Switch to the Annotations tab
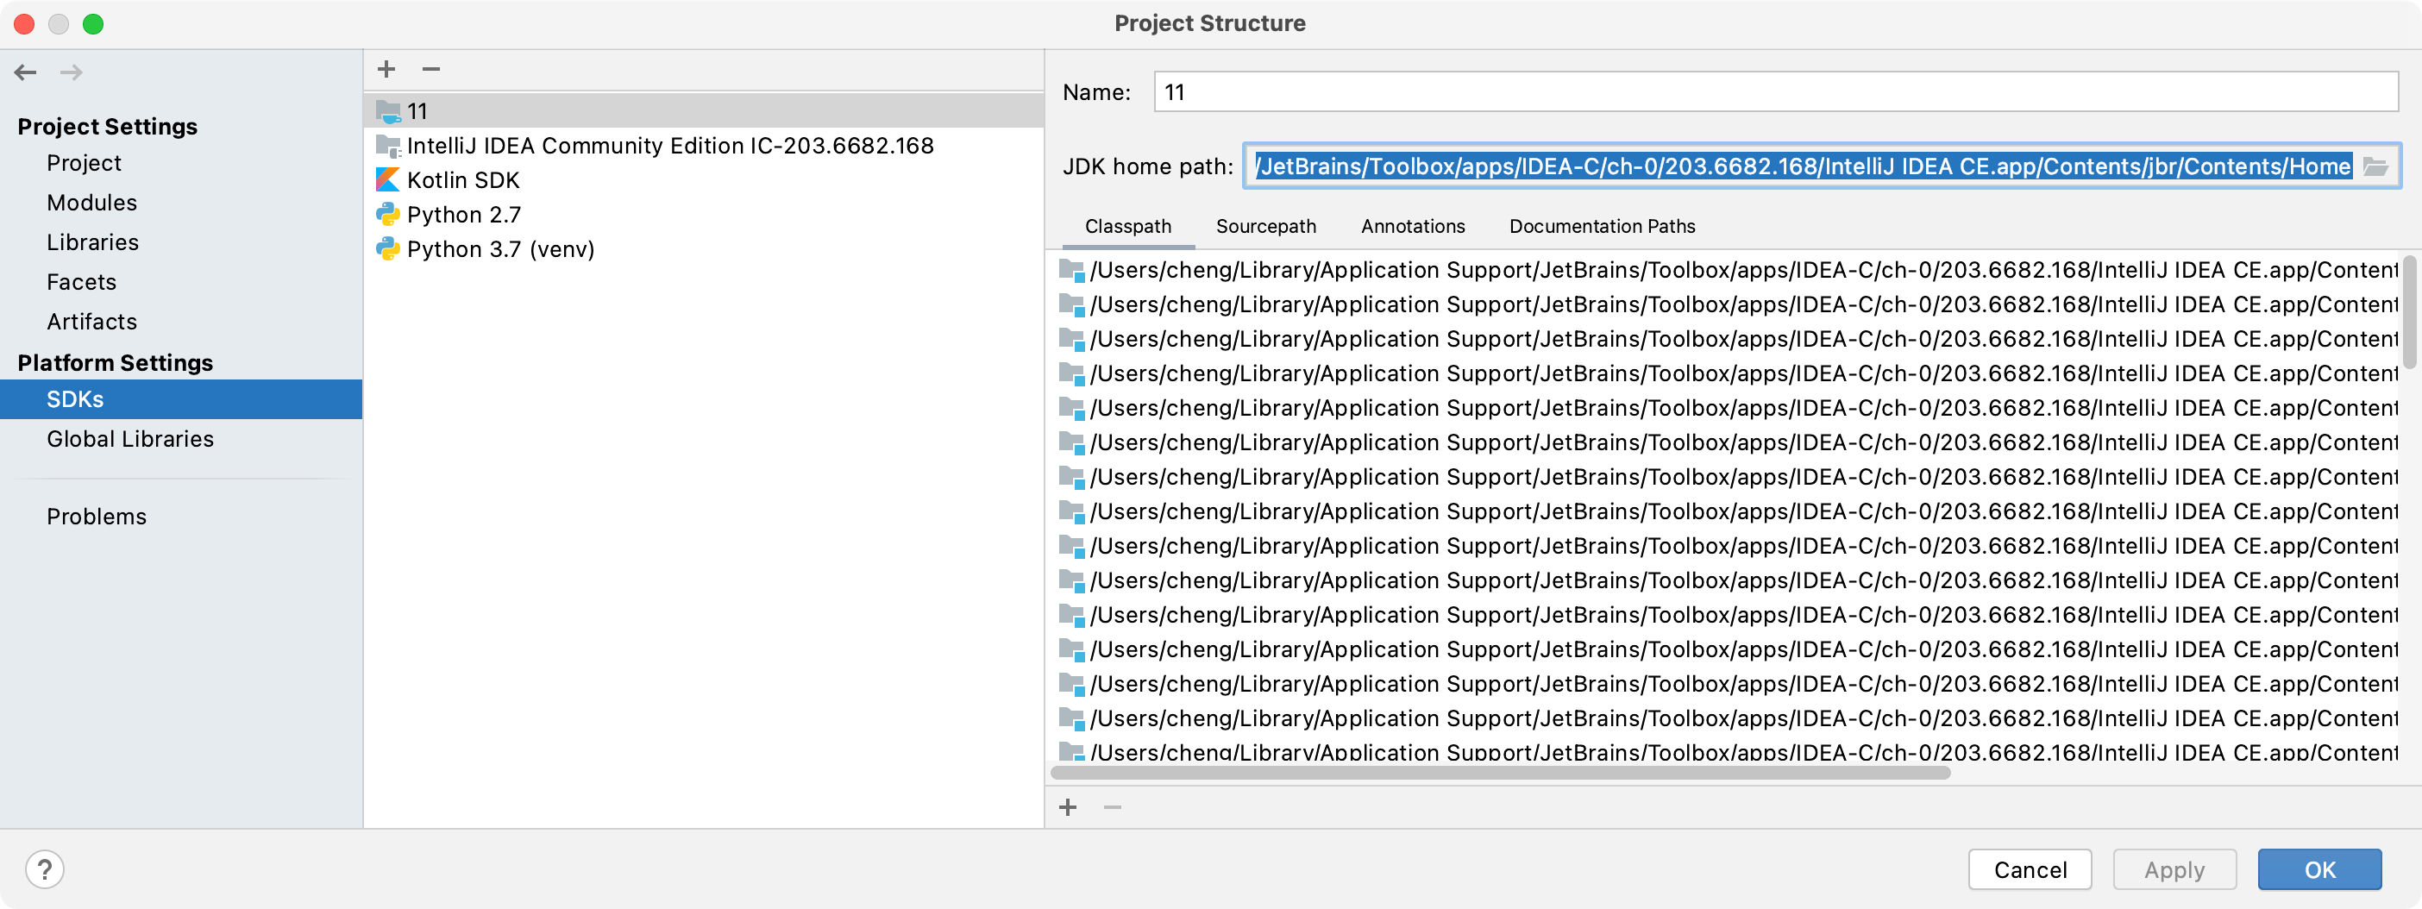2422x909 pixels. 1412,227
